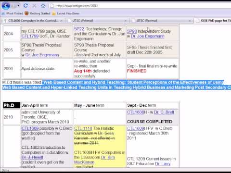
Task: Follow the Dr. Joe Engemann link under 5P98
Action: (x=148, y=36)
